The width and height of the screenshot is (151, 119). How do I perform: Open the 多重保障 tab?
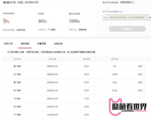42,44
